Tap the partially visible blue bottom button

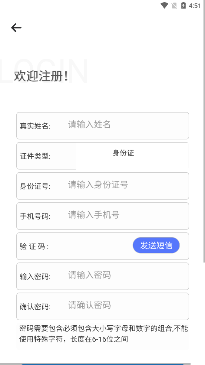[102, 364]
